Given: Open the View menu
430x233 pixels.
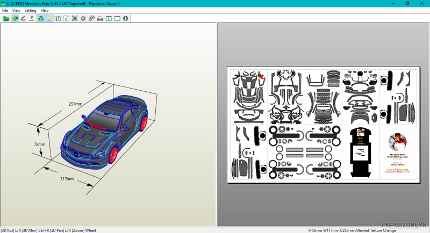Looking at the screenshot, I should point(16,10).
